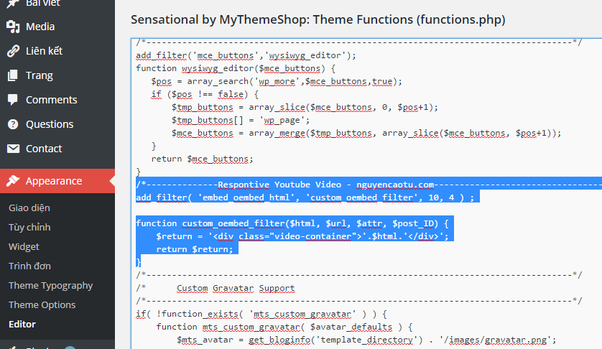Image resolution: width=602 pixels, height=349 pixels.
Task: Click the Appearance paintbrush icon
Action: point(13,181)
